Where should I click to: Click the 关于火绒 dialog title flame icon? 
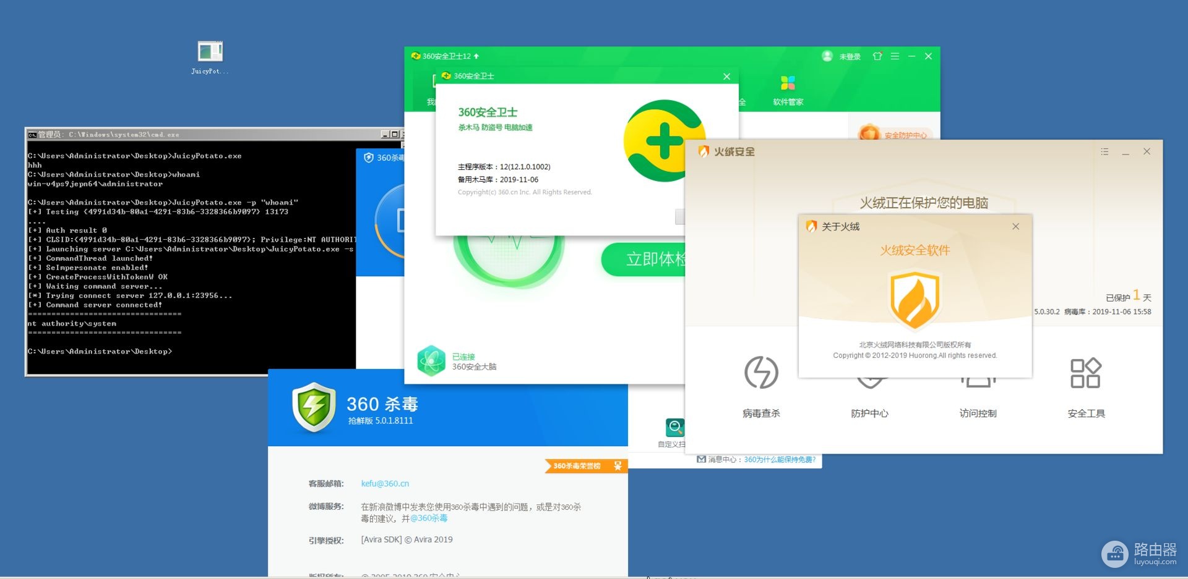tap(811, 227)
